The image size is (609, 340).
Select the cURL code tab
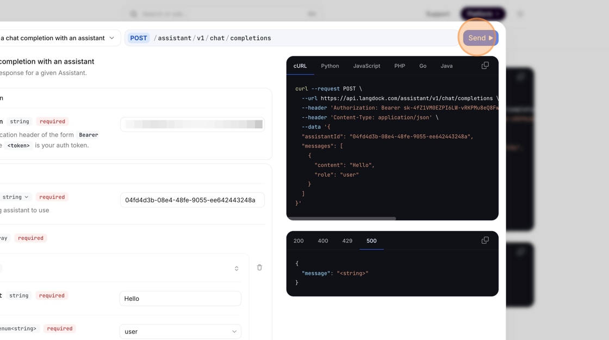(x=300, y=66)
